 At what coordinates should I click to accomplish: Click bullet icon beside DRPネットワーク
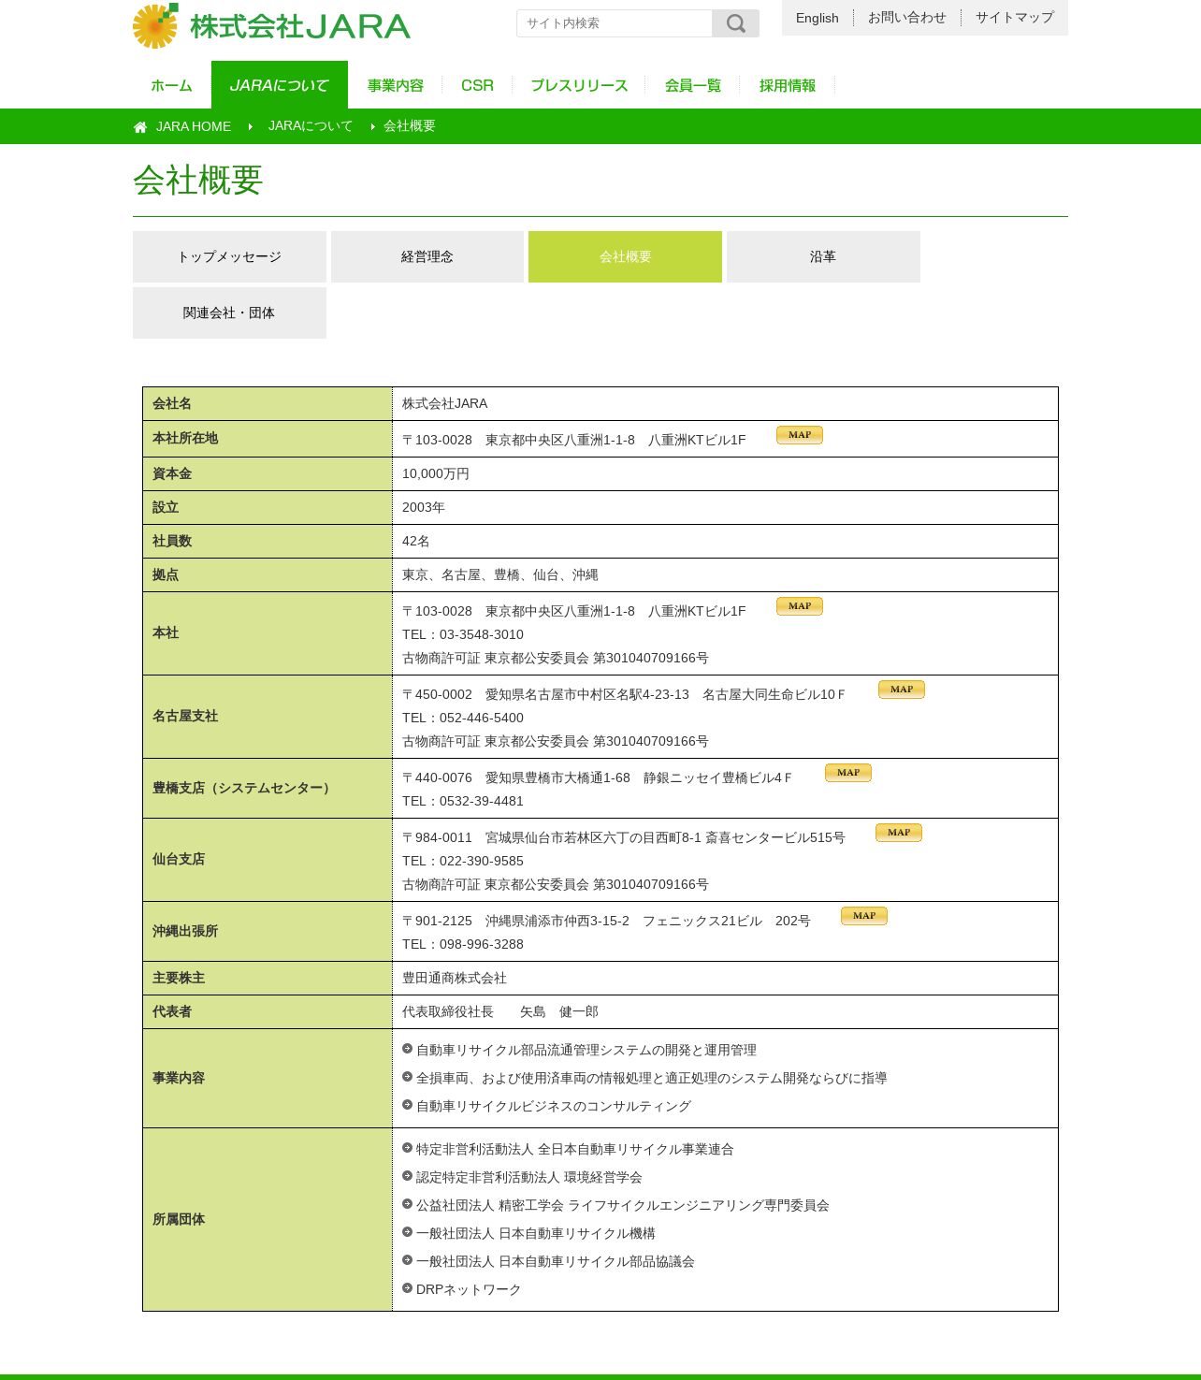pos(408,1288)
